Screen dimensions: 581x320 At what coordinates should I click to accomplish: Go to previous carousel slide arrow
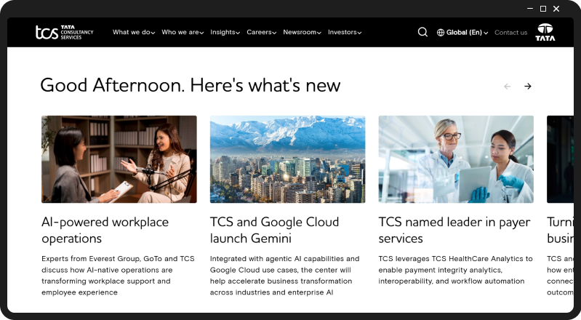pyautogui.click(x=508, y=87)
